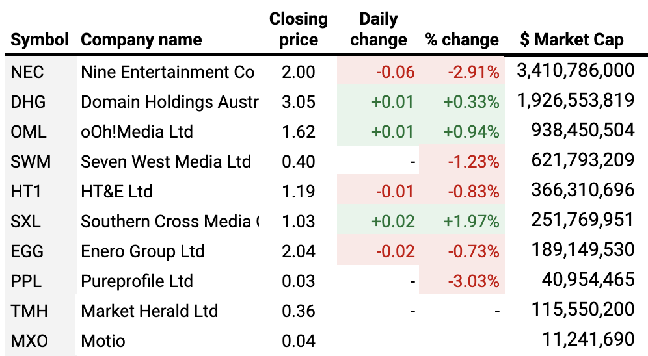Image resolution: width=648 pixels, height=356 pixels.
Task: Click the Closing price column header
Action: pos(299,30)
